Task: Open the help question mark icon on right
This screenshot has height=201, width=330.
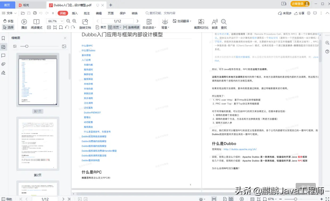Action: (327, 51)
